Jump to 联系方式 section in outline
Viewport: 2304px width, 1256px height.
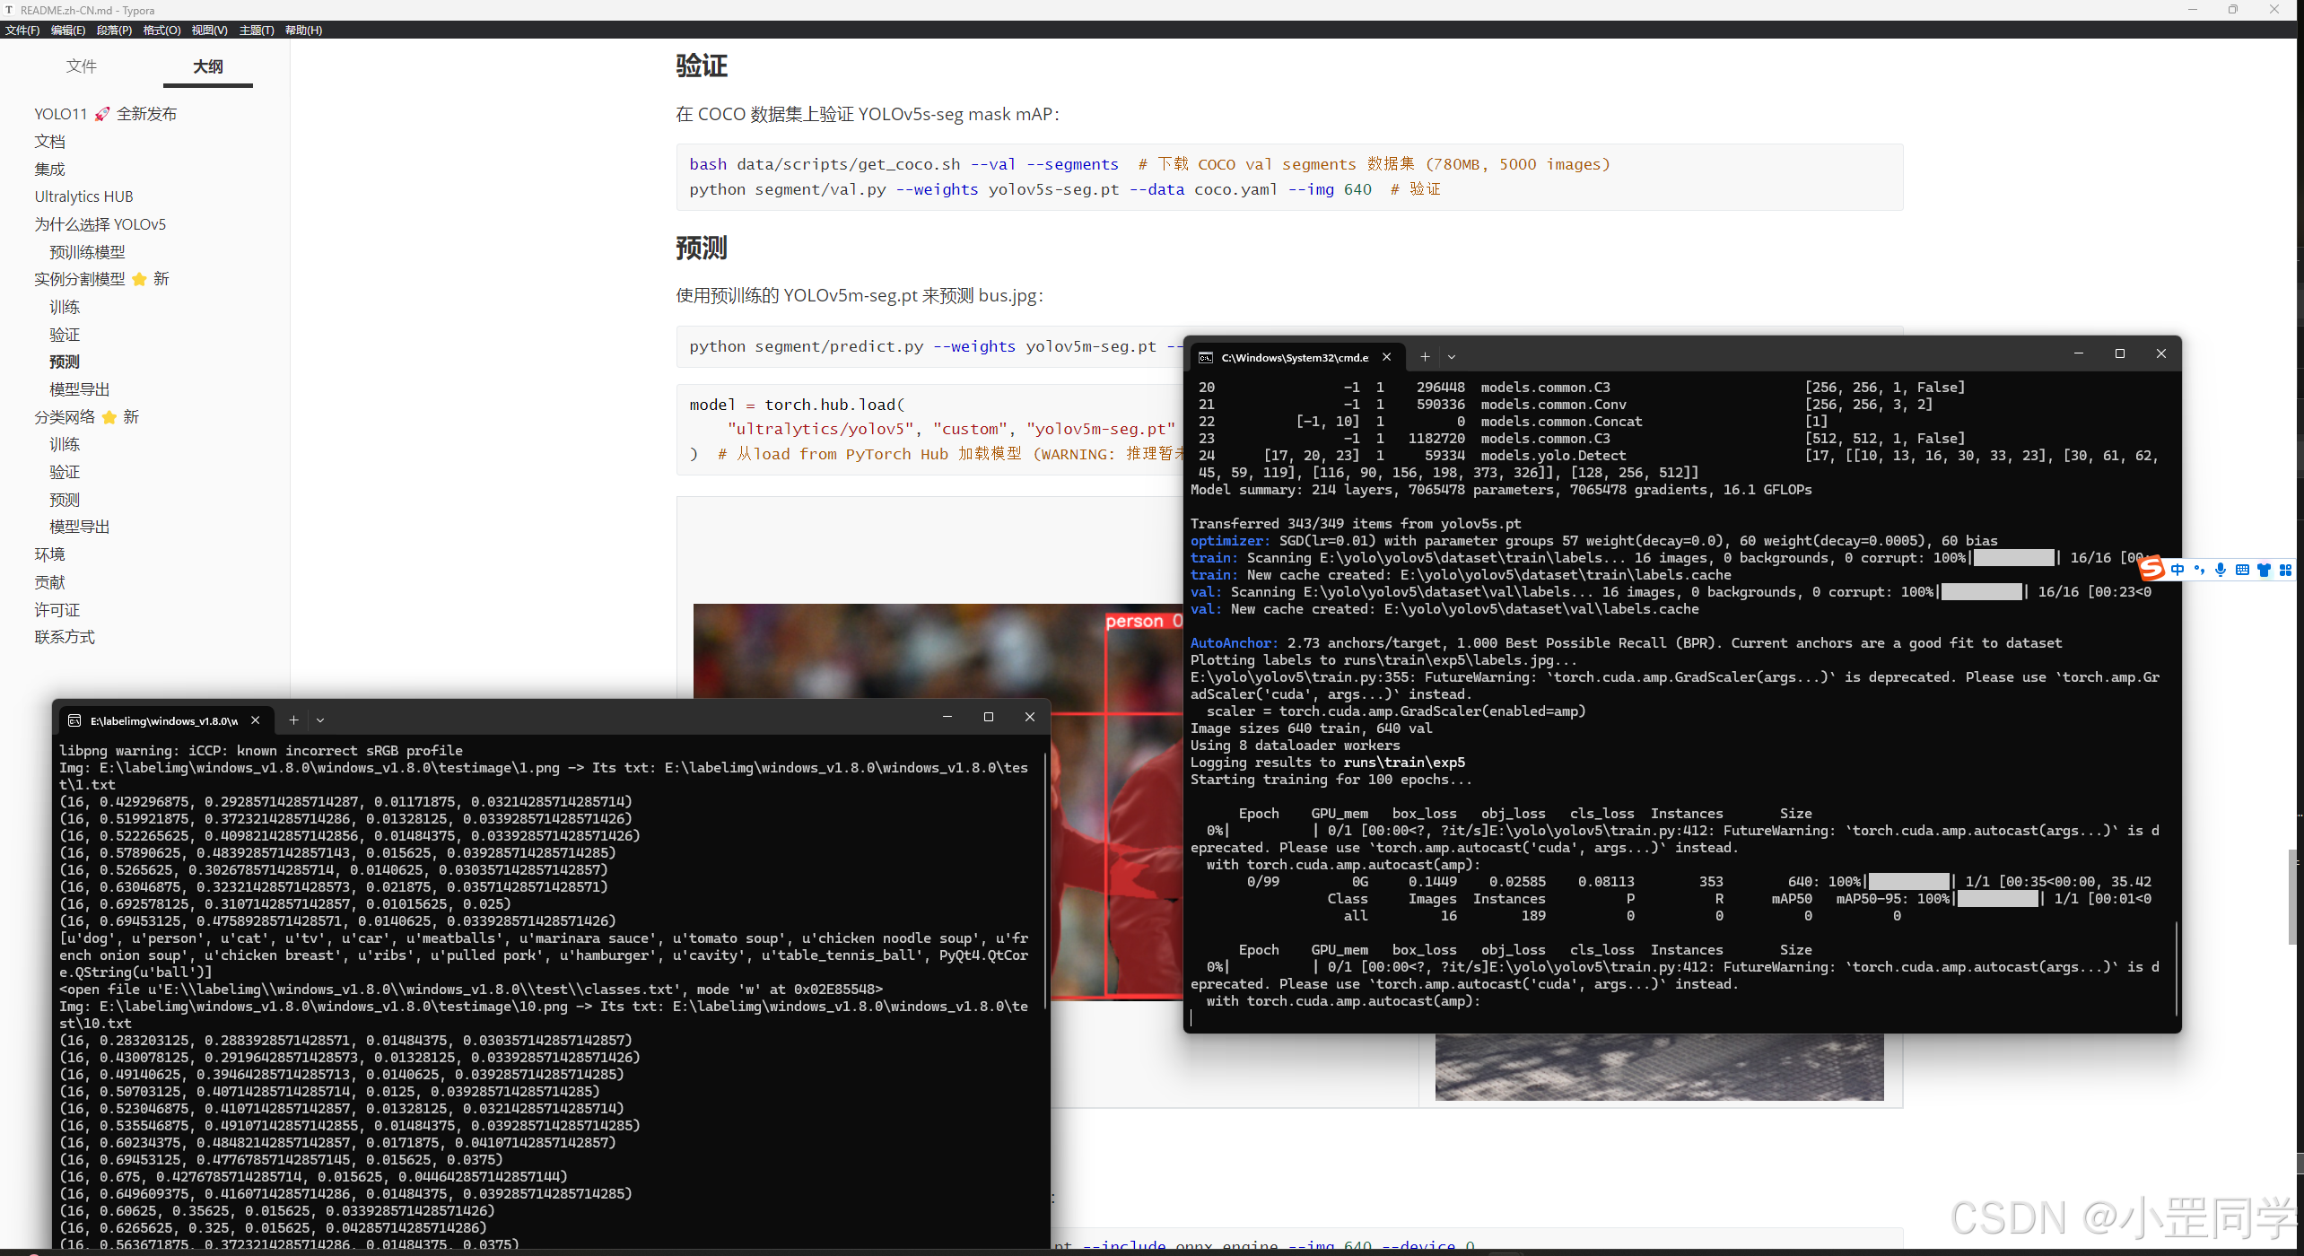pyautogui.click(x=65, y=637)
